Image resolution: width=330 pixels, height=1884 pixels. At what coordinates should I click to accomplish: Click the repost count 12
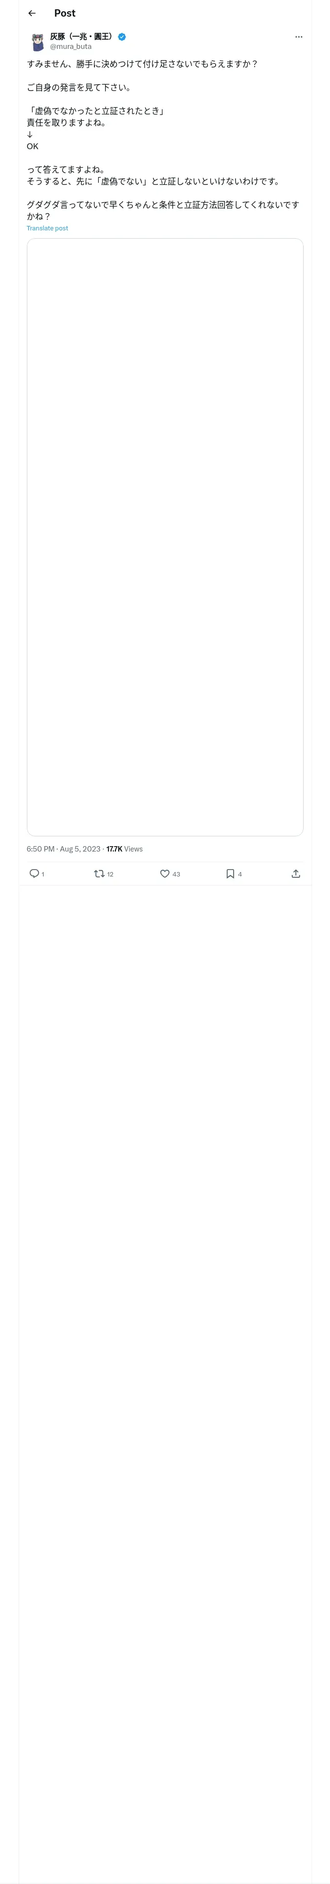pyautogui.click(x=110, y=874)
